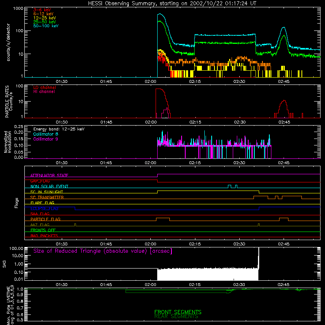
Task: Select the Collimator 9 legend label
Action: pyautogui.click(x=45, y=139)
